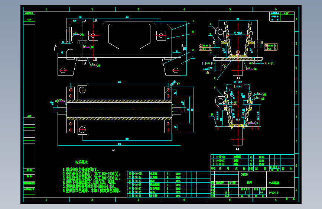Click the CAD label in left margin strip

coord(29,20)
